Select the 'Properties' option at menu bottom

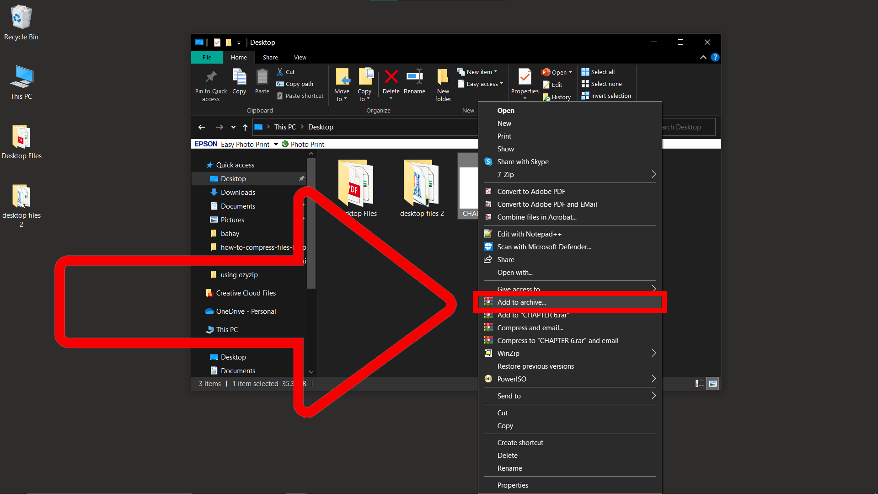click(x=512, y=485)
